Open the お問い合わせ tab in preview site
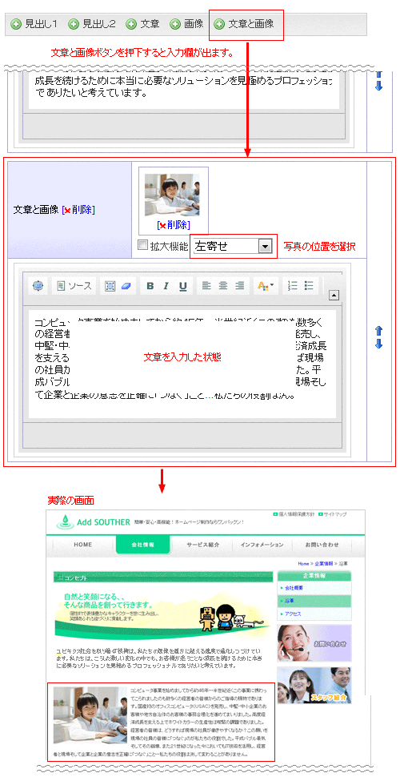Image resolution: width=400 pixels, height=777 pixels. pos(322,545)
